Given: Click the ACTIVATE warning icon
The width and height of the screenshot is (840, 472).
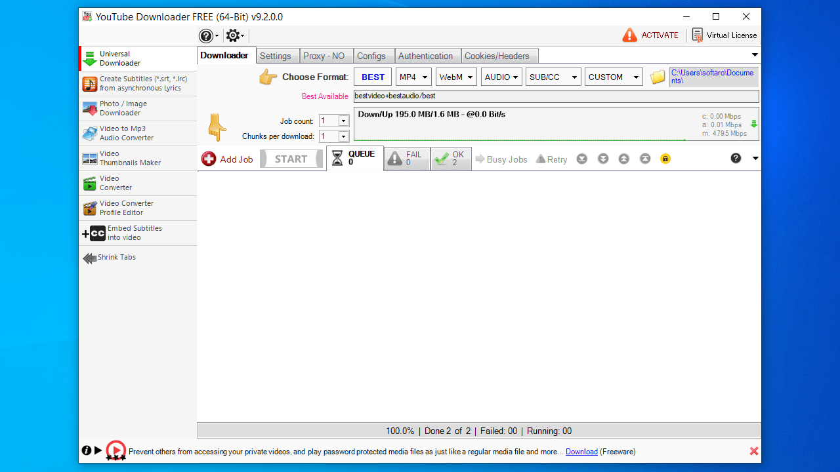Looking at the screenshot, I should click(629, 35).
